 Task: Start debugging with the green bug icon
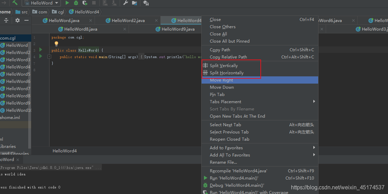coord(76,3)
